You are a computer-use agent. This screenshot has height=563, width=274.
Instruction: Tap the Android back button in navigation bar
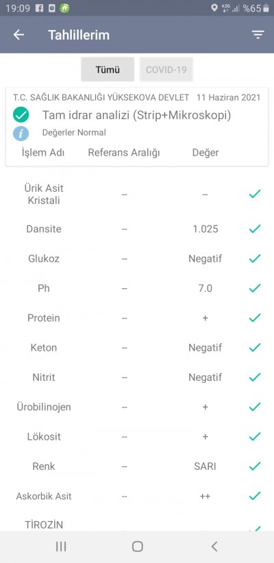(x=214, y=547)
